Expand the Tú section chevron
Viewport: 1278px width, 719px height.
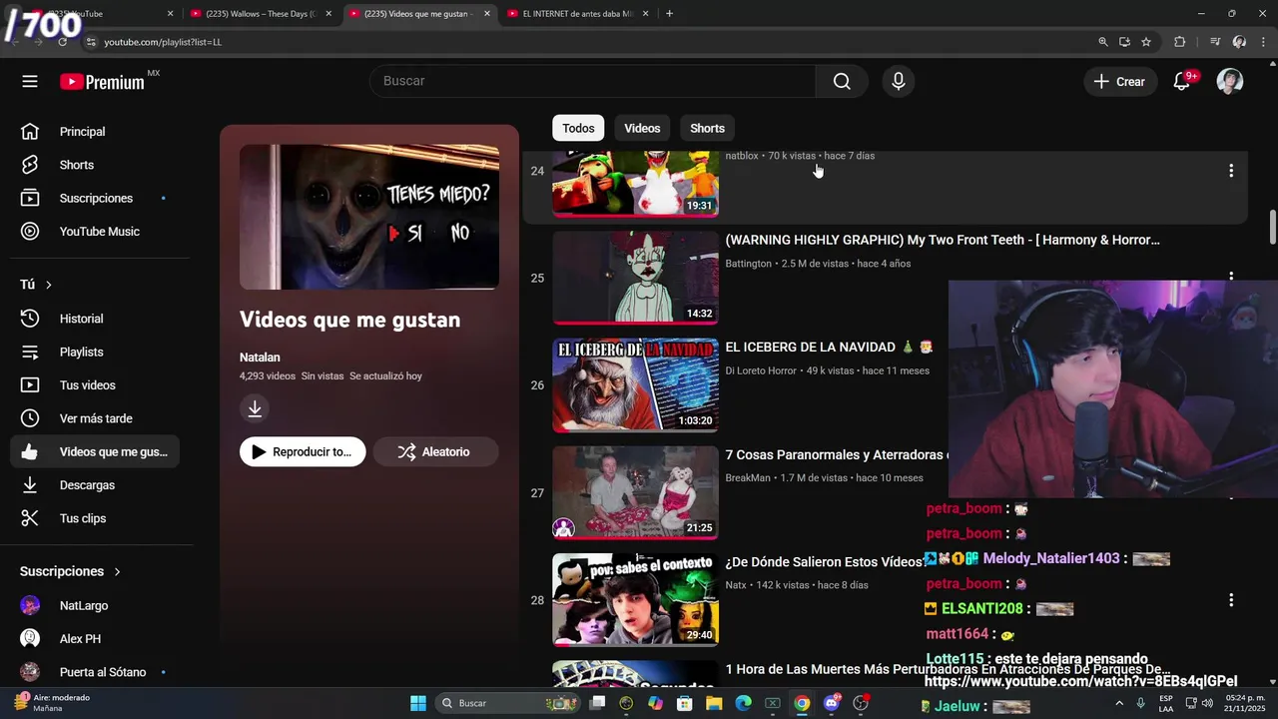(48, 285)
